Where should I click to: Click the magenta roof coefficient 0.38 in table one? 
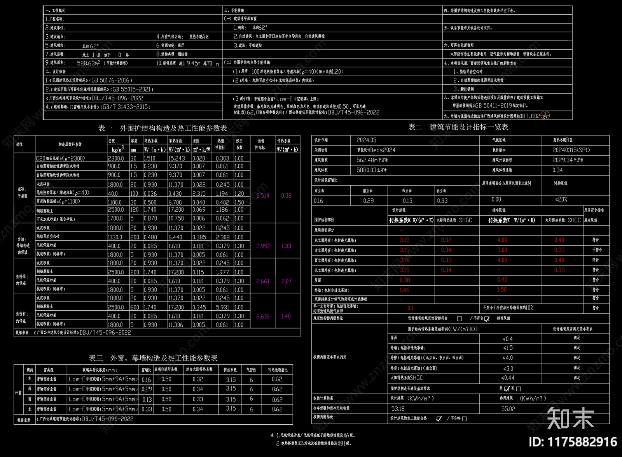coord(287,195)
